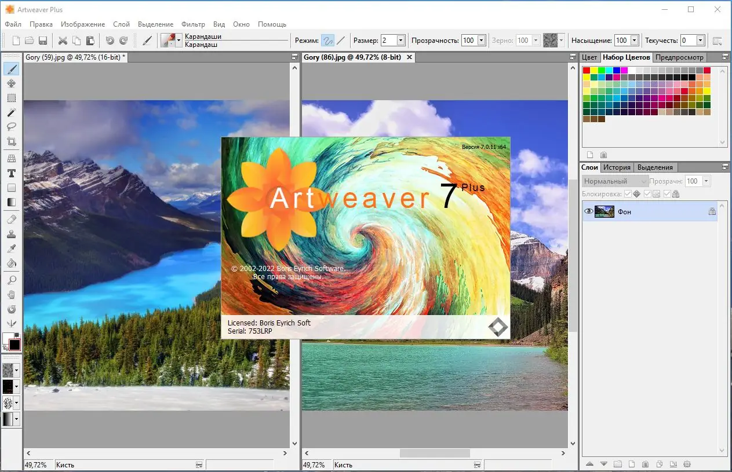Hide the Фон layer visibility
The image size is (732, 472).
coord(588,211)
